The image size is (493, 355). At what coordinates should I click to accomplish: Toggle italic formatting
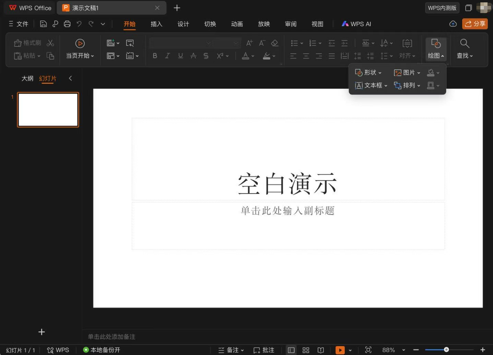click(167, 56)
